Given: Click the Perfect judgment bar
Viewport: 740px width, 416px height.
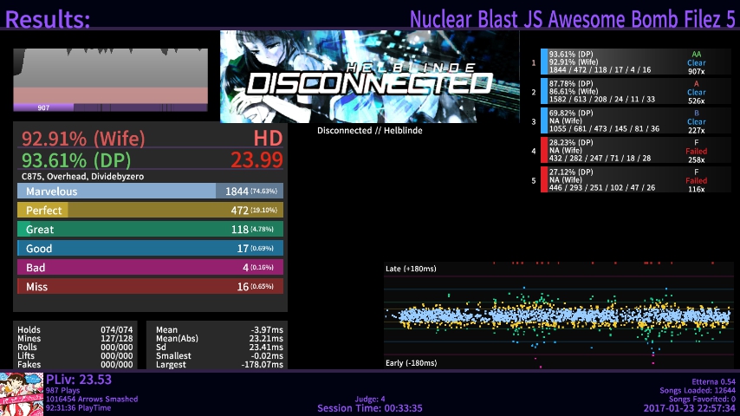Looking at the screenshot, I should click(150, 211).
